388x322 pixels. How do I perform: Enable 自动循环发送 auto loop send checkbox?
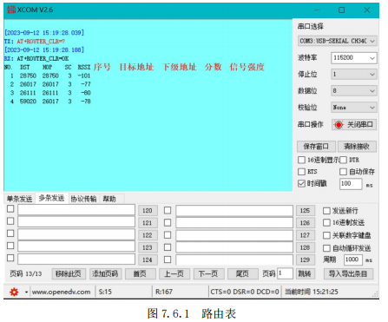[326, 248]
